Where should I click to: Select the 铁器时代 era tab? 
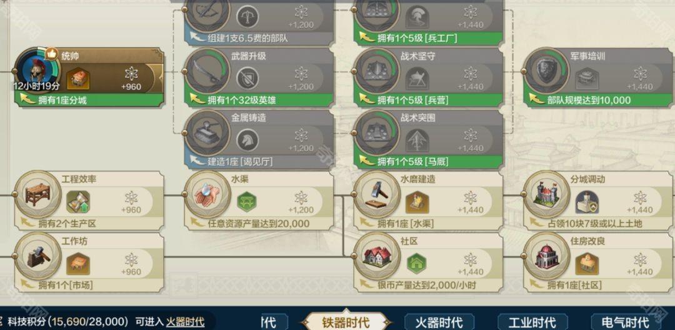(346, 322)
